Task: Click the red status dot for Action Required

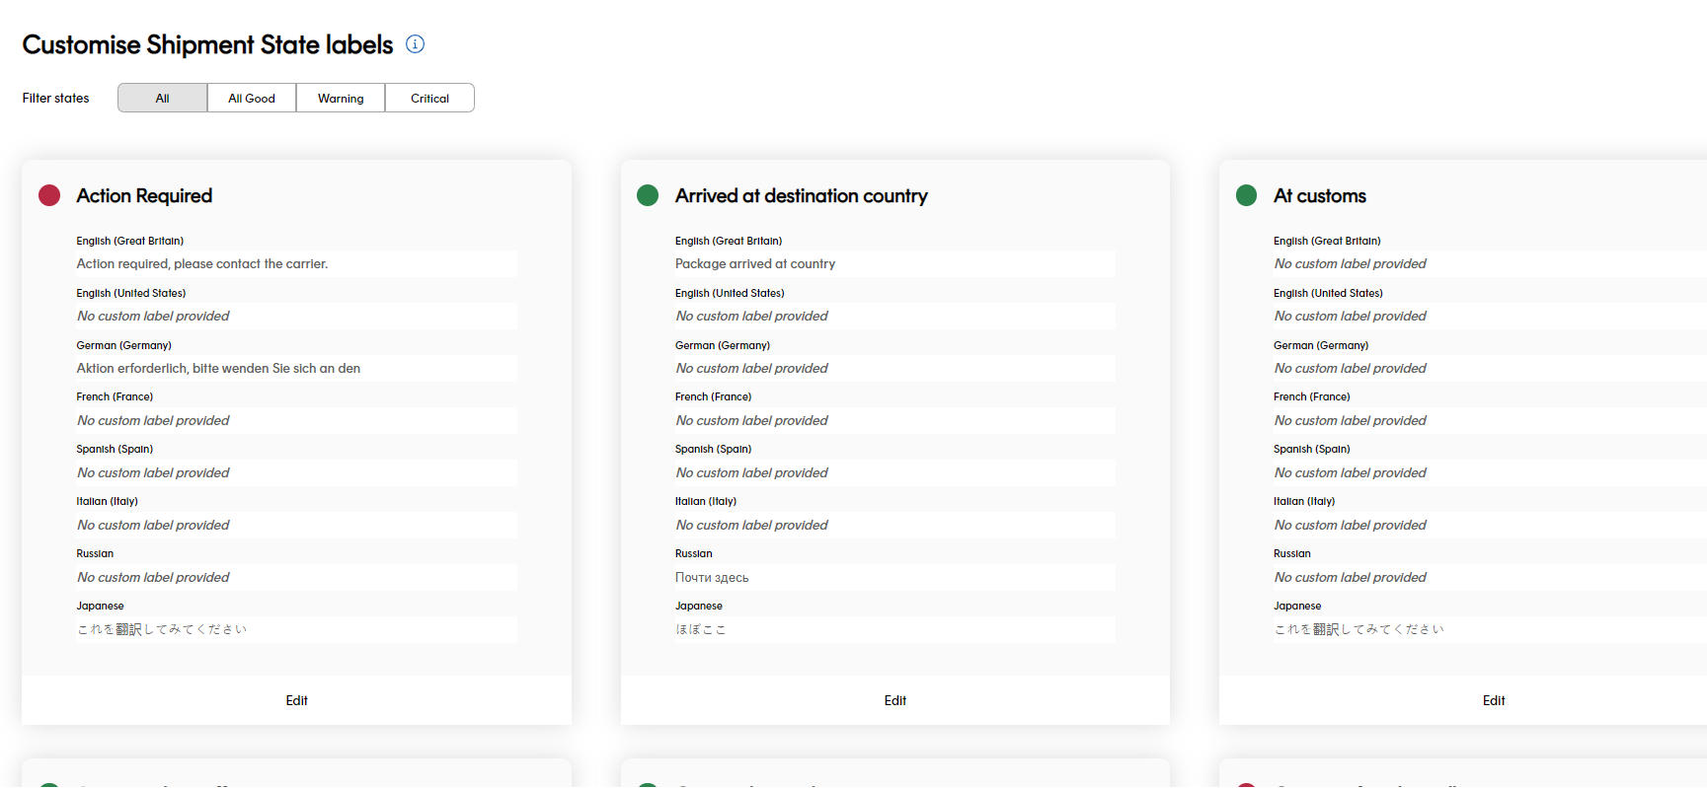Action: [49, 195]
